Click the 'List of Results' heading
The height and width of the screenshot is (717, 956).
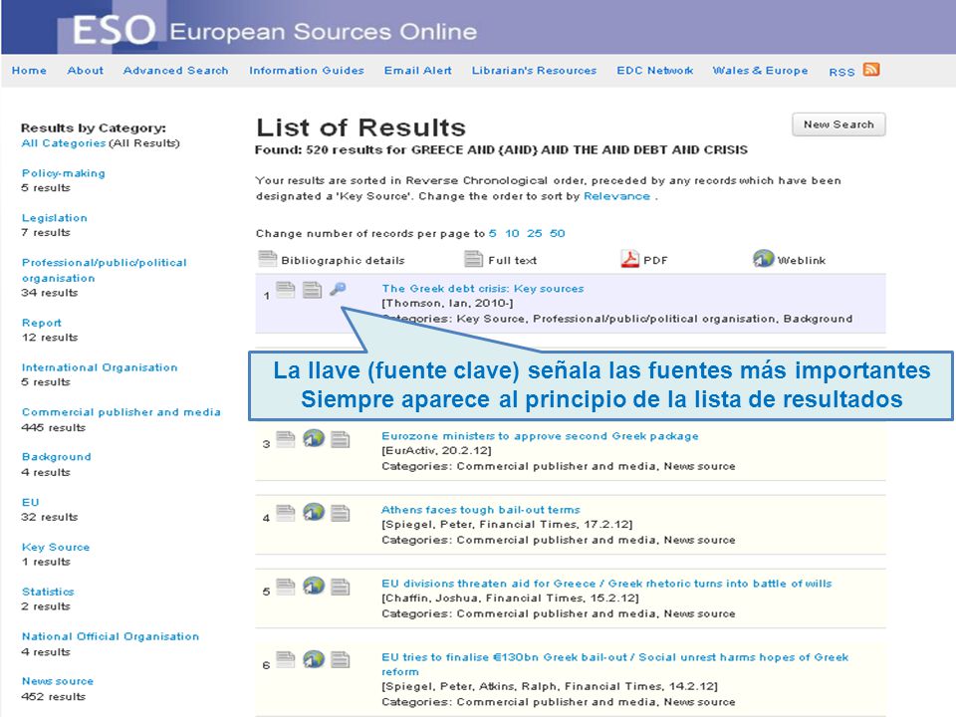pos(360,127)
